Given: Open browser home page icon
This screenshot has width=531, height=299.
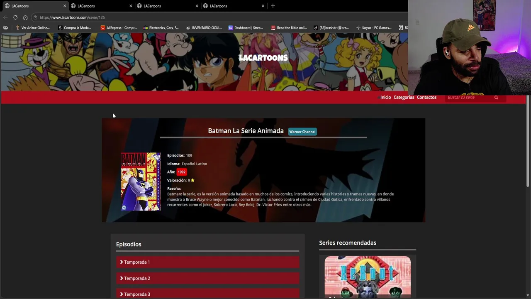Looking at the screenshot, I should [x=25, y=17].
